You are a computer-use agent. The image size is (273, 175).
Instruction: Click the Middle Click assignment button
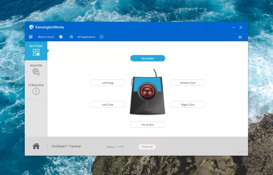[x=188, y=83]
